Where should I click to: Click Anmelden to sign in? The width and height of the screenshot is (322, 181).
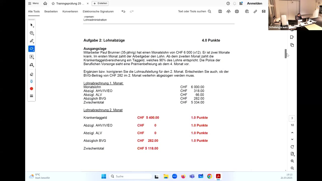[x=255, y=4]
